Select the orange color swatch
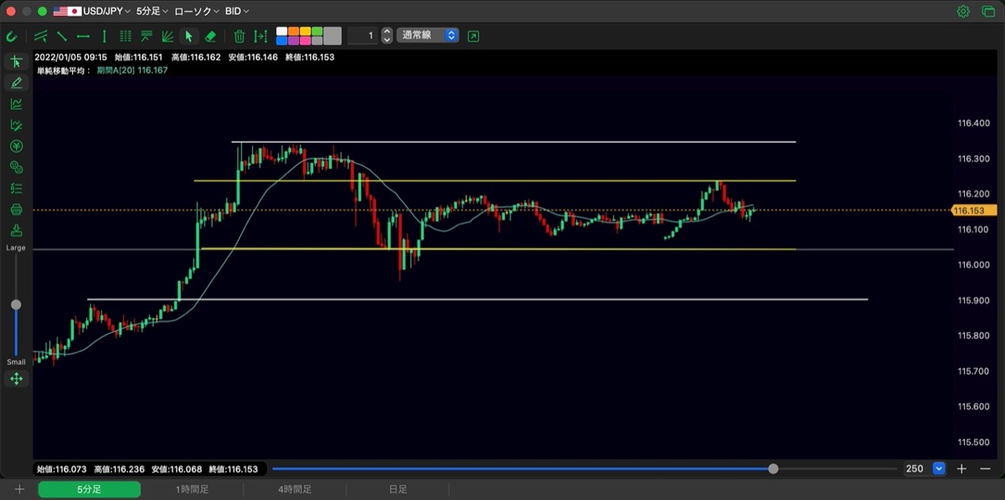 click(x=293, y=31)
